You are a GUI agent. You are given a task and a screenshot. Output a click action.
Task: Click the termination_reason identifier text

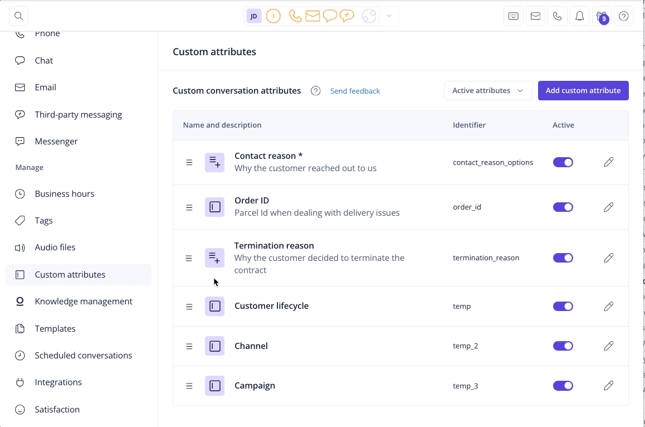(x=486, y=258)
